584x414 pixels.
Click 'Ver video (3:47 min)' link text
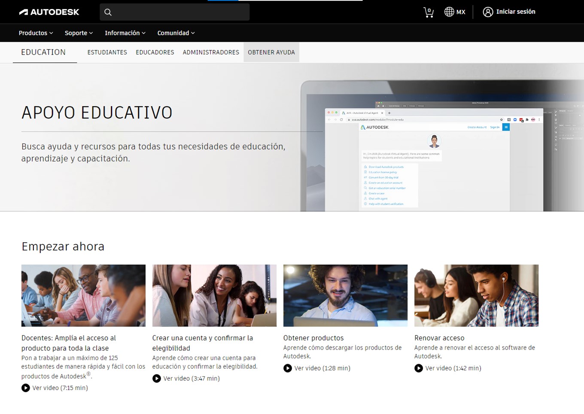[x=192, y=378]
